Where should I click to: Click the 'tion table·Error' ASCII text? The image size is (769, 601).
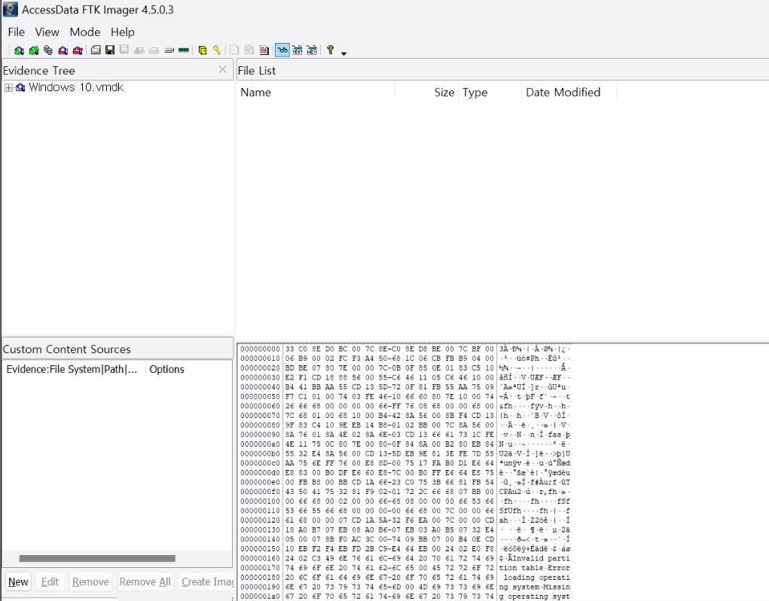click(535, 568)
